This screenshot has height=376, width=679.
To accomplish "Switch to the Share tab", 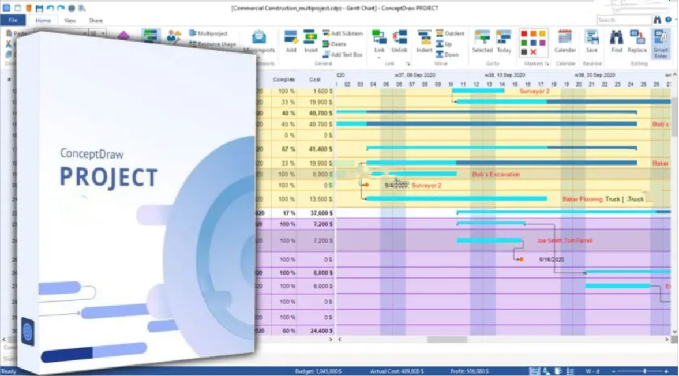I will 96,20.
